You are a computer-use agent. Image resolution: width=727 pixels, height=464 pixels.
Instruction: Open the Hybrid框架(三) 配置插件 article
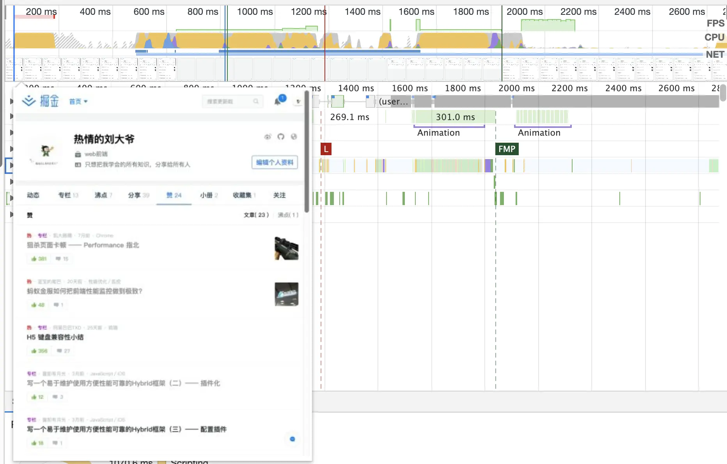point(127,429)
